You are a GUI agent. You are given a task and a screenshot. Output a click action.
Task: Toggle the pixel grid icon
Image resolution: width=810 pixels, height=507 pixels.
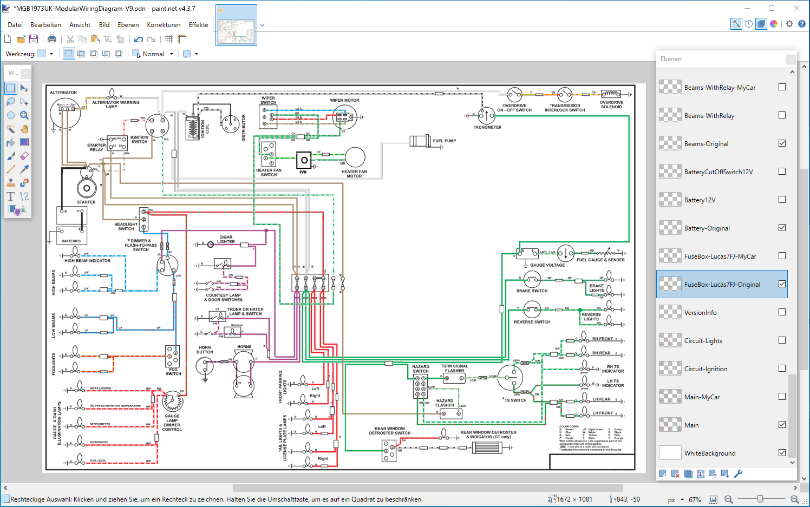coord(169,39)
